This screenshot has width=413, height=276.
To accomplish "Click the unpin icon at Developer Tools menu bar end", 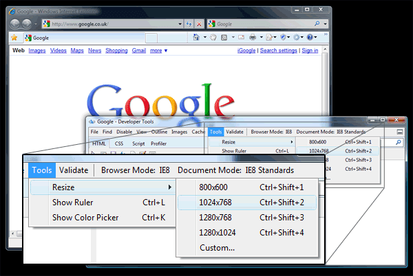I will click(400, 132).
